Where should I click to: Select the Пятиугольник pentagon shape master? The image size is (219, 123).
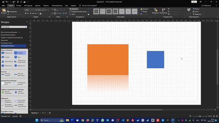[x=7, y=66]
